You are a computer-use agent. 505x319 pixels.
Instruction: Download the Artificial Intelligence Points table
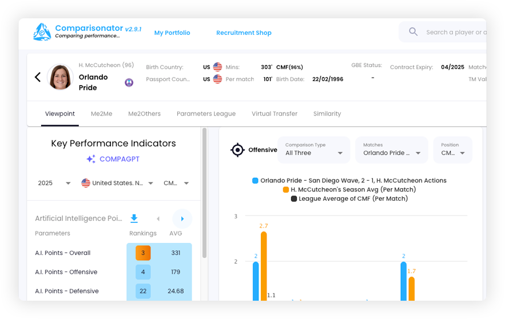(x=134, y=218)
